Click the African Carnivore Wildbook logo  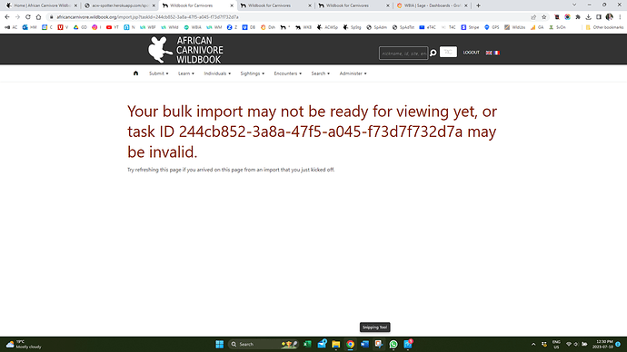pyautogui.click(x=185, y=50)
